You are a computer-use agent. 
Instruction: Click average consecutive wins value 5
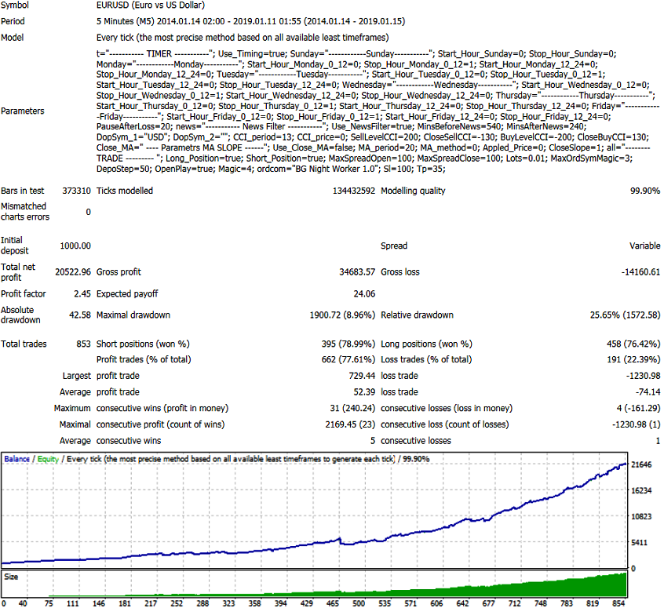point(373,441)
